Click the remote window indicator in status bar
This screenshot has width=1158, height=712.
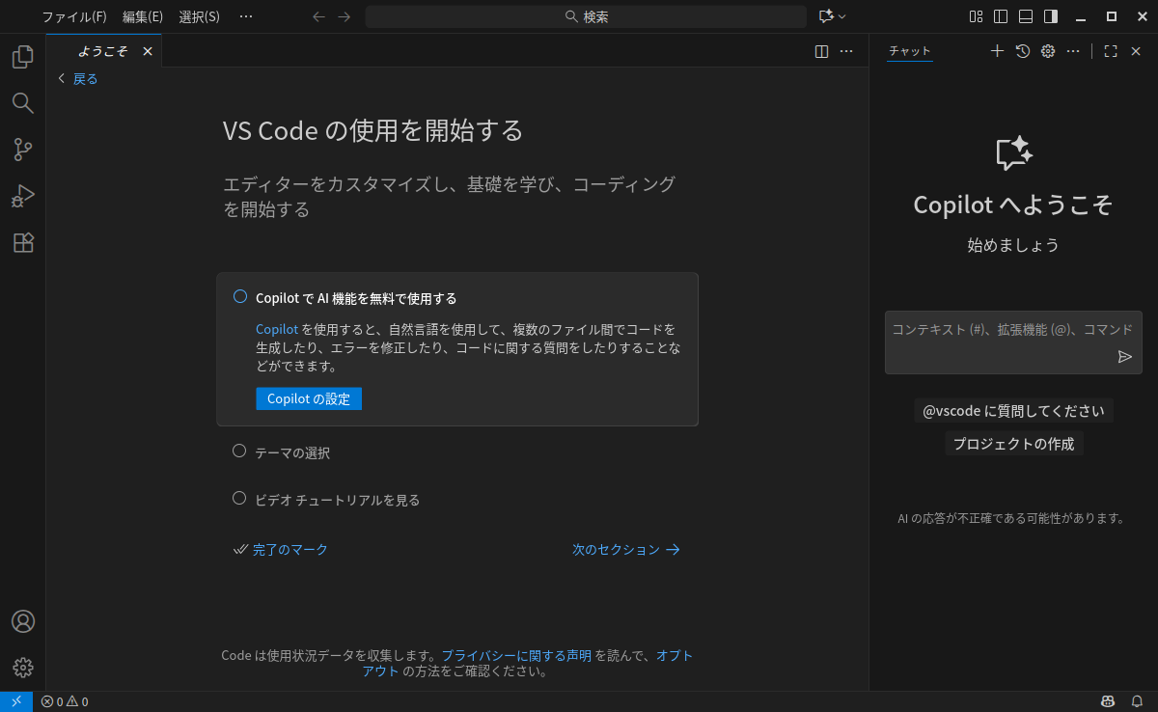point(16,701)
